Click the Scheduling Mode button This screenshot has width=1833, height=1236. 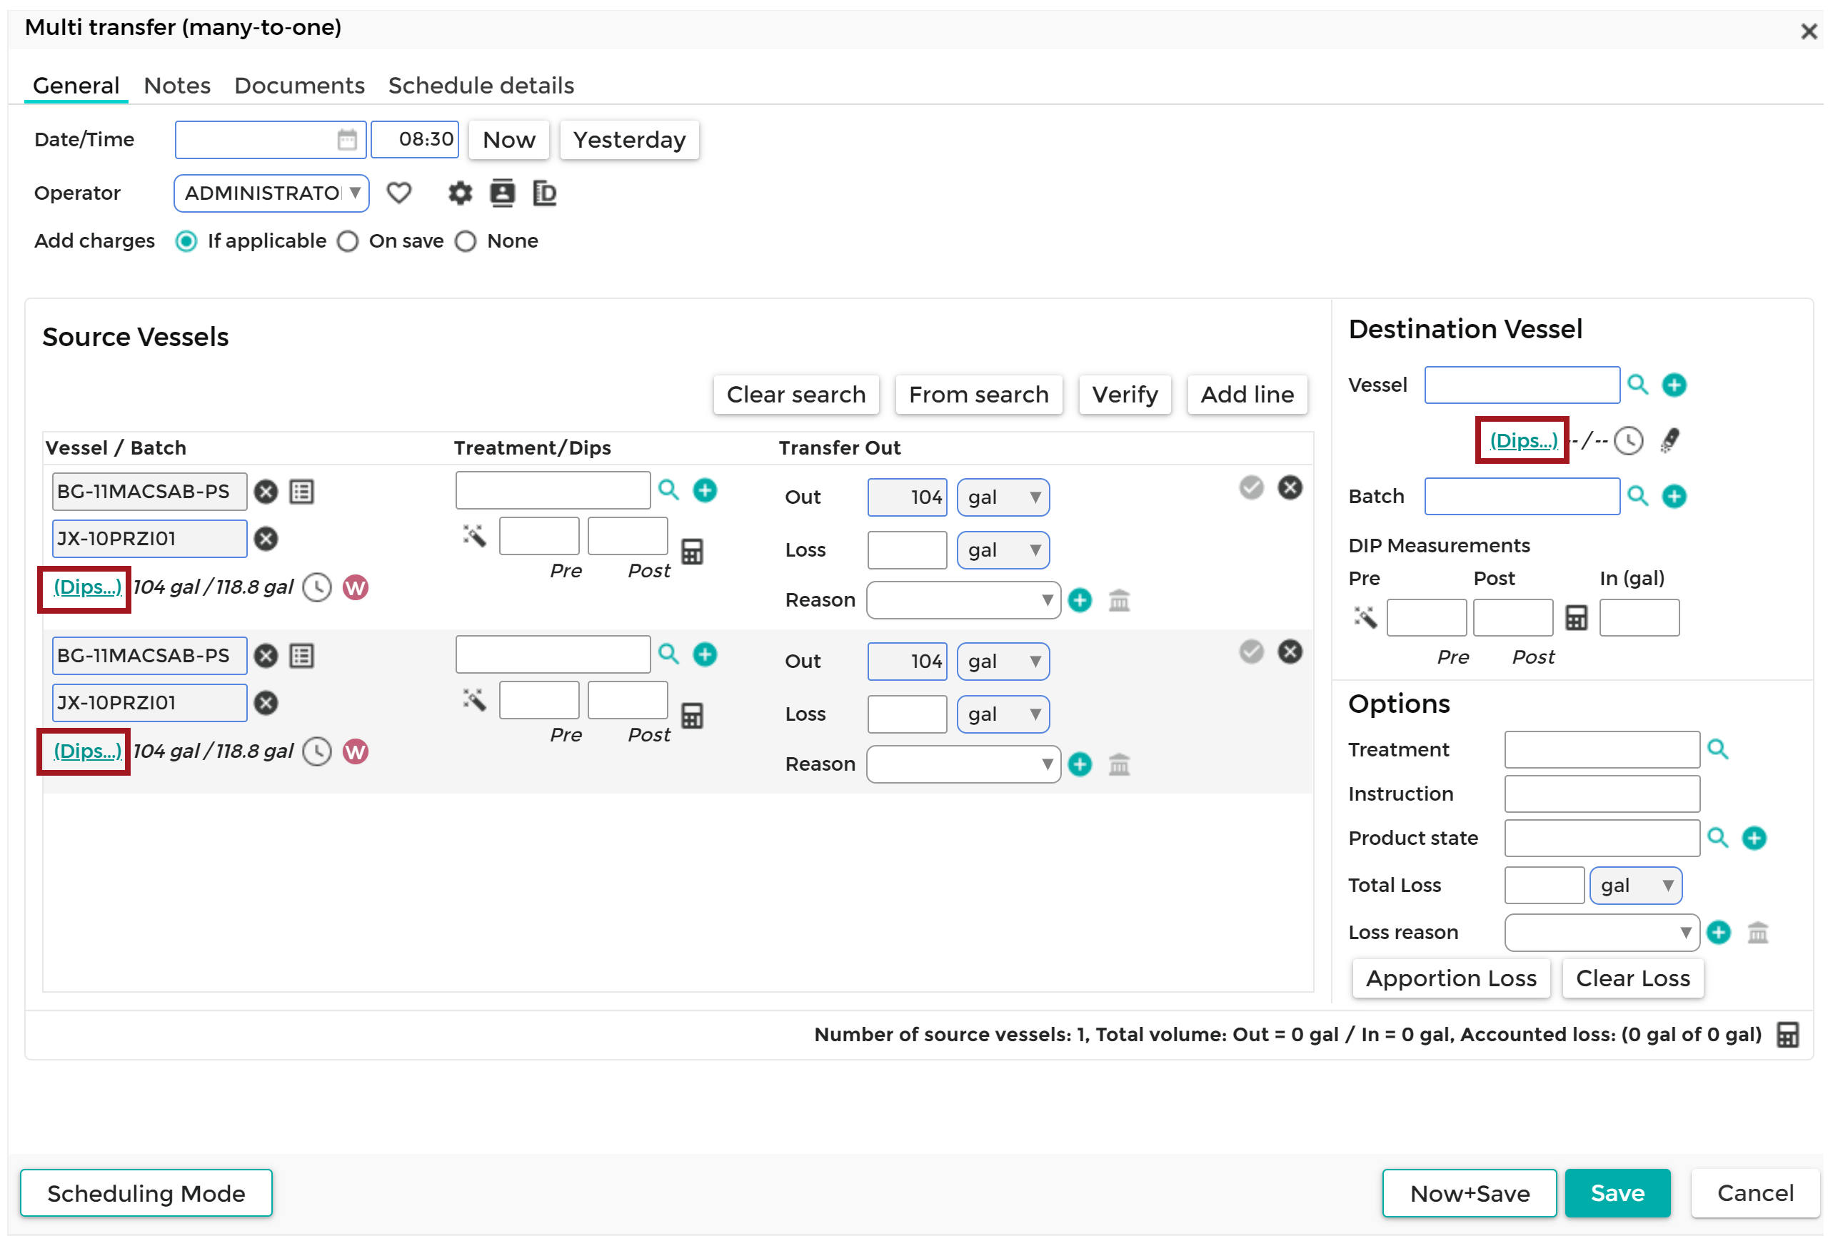pyautogui.click(x=146, y=1193)
